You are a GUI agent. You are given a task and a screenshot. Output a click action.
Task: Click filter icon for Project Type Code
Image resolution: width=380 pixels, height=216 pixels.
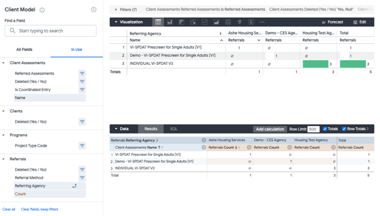pyautogui.click(x=82, y=146)
